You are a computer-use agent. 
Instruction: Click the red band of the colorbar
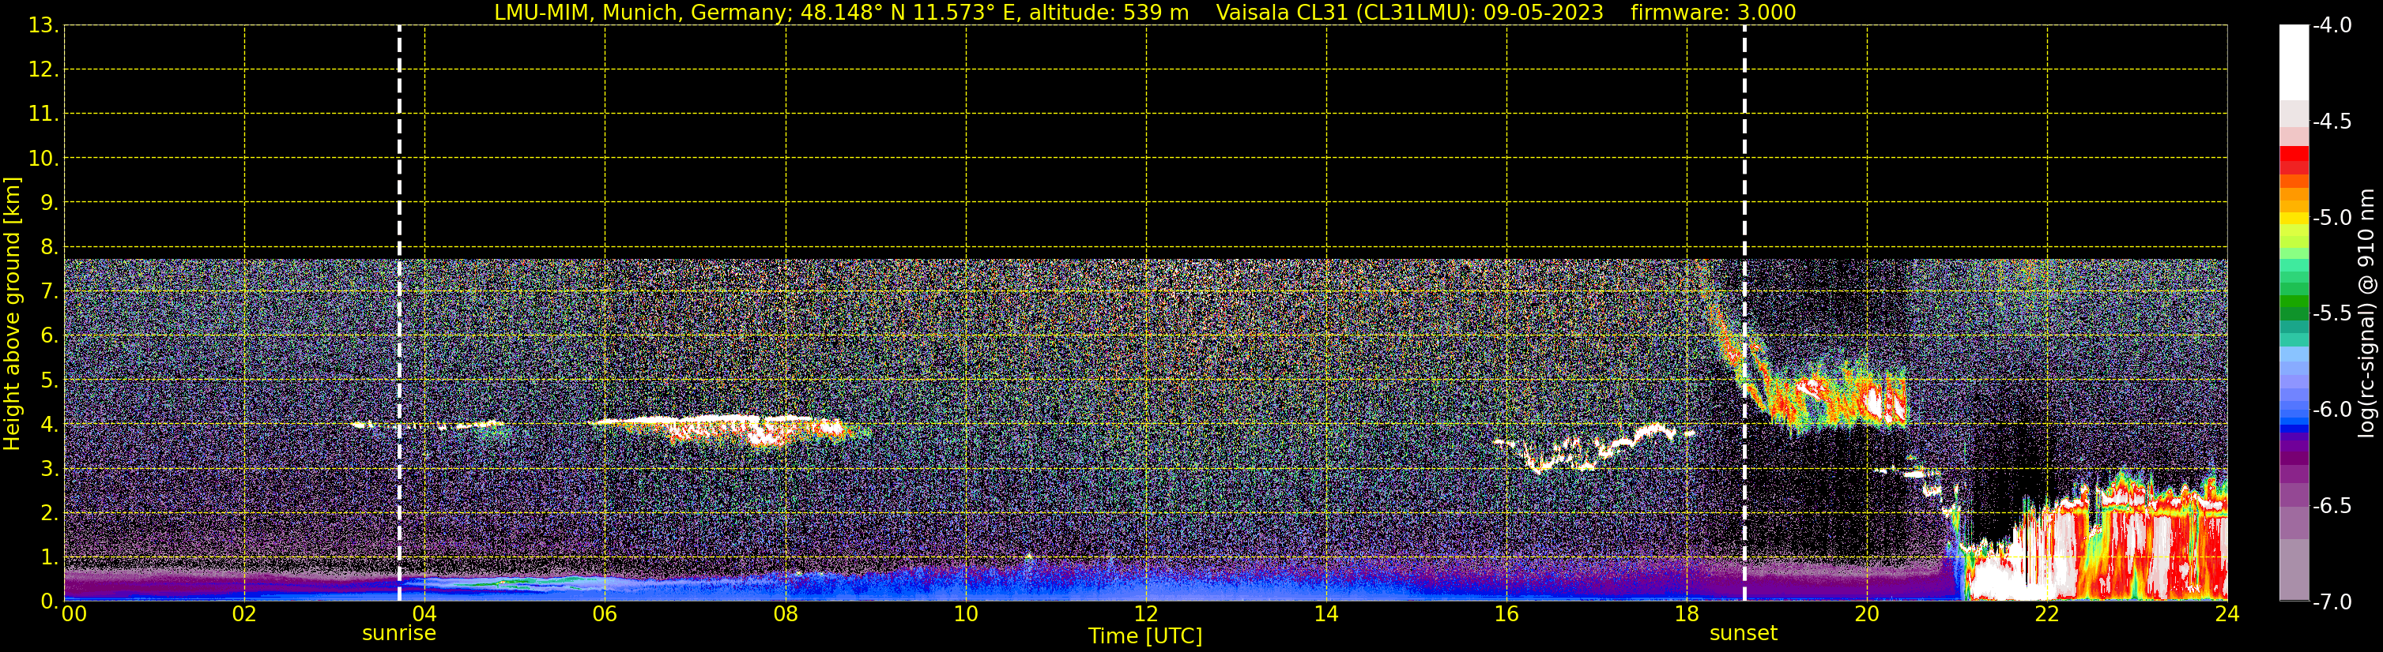pos(2293,161)
